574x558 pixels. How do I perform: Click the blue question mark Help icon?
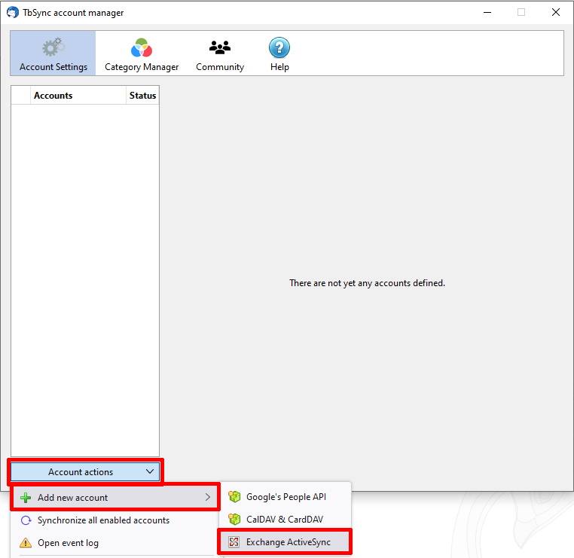[x=279, y=47]
